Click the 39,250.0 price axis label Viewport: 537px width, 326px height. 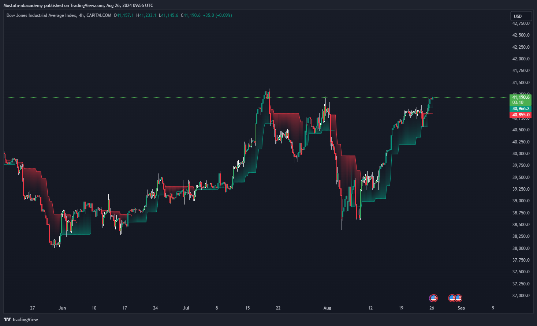pyautogui.click(x=521, y=189)
